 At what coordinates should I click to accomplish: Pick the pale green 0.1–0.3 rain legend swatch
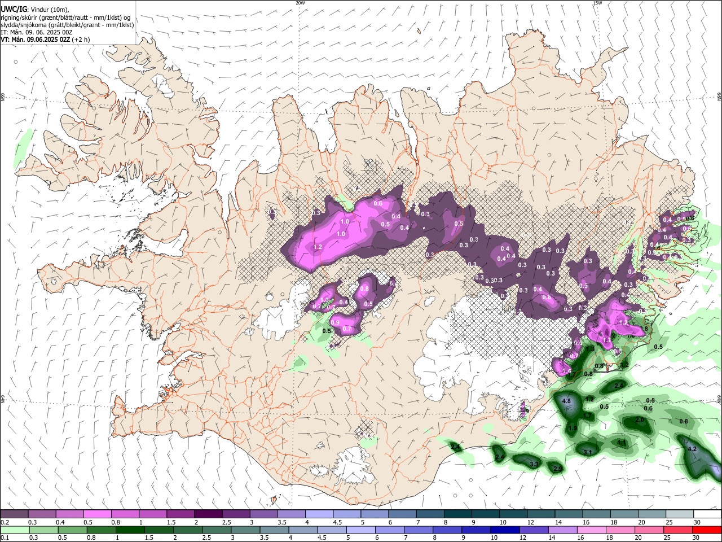[x=15, y=530]
